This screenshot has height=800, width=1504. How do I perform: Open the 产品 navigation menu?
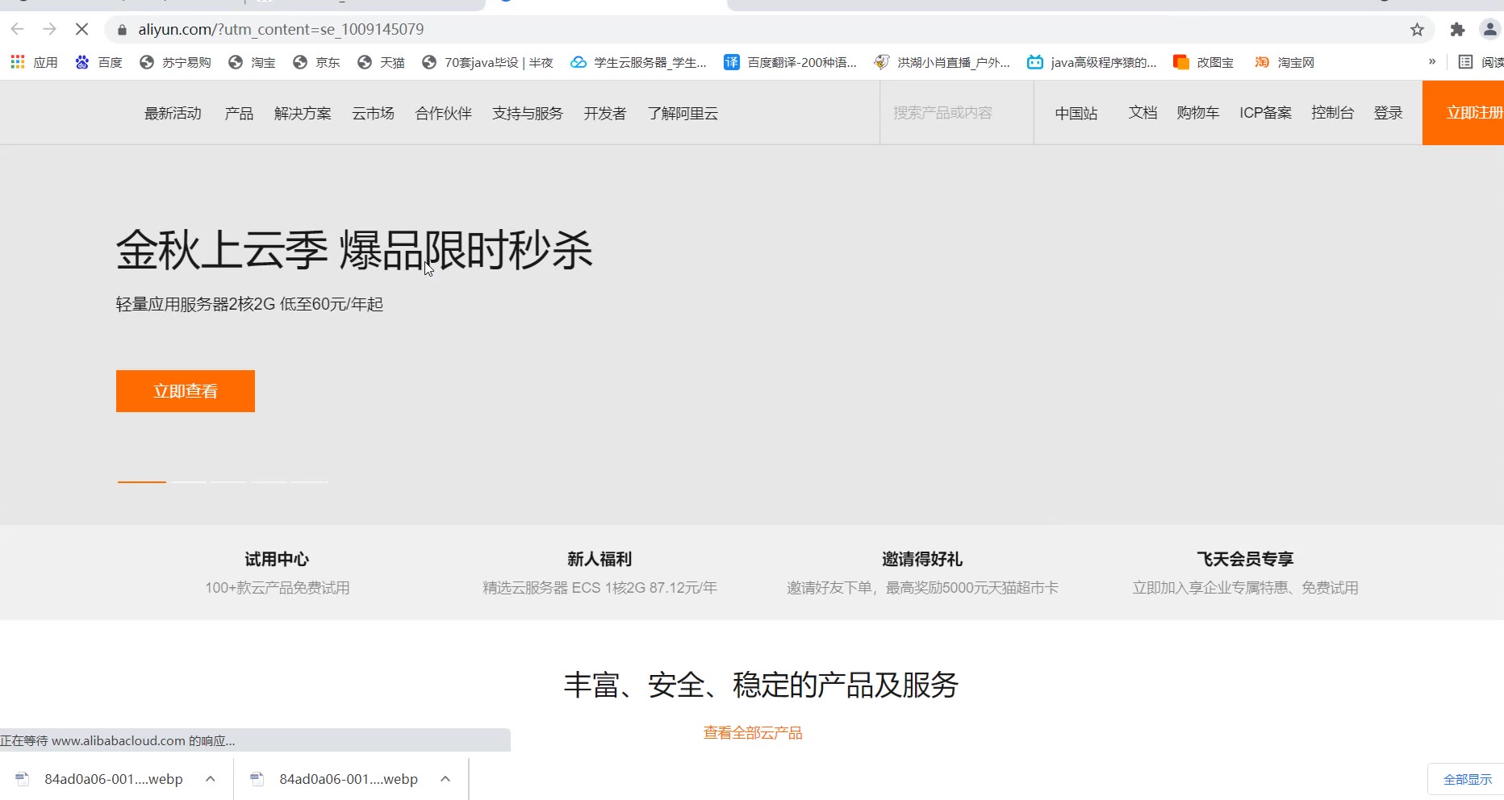point(239,113)
